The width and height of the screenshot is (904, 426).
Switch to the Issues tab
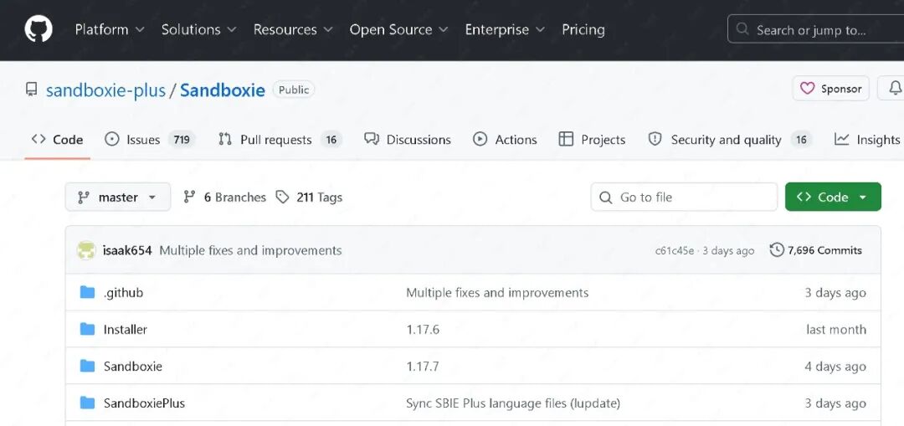pyautogui.click(x=150, y=140)
